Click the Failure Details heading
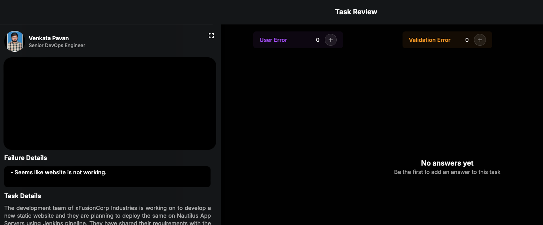 click(x=26, y=158)
